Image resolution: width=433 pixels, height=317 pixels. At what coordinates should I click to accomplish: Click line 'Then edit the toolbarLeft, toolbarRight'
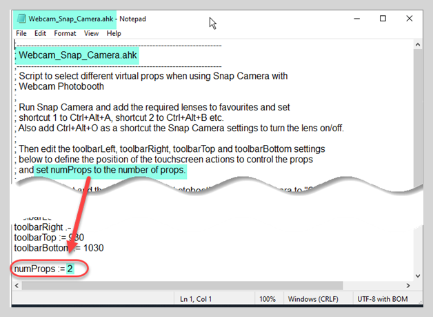[x=170, y=148]
